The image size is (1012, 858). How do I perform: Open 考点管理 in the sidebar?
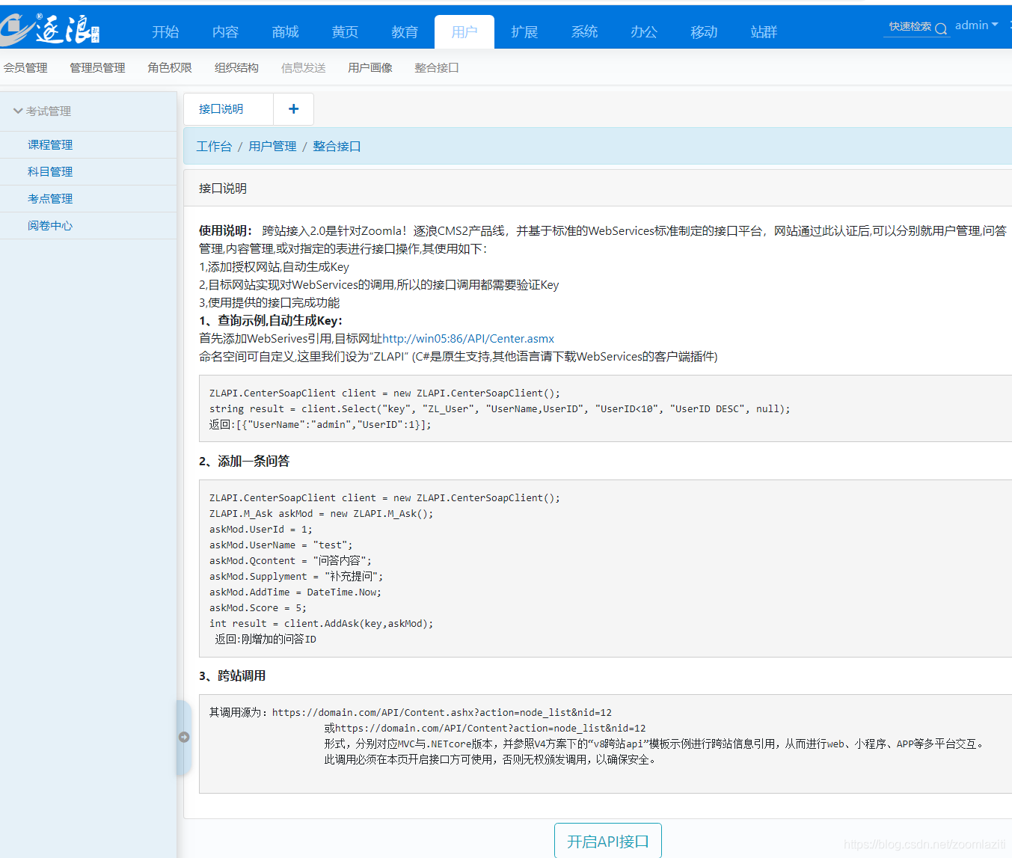(50, 199)
